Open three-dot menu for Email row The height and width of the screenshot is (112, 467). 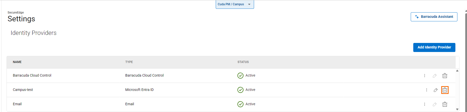point(425,104)
